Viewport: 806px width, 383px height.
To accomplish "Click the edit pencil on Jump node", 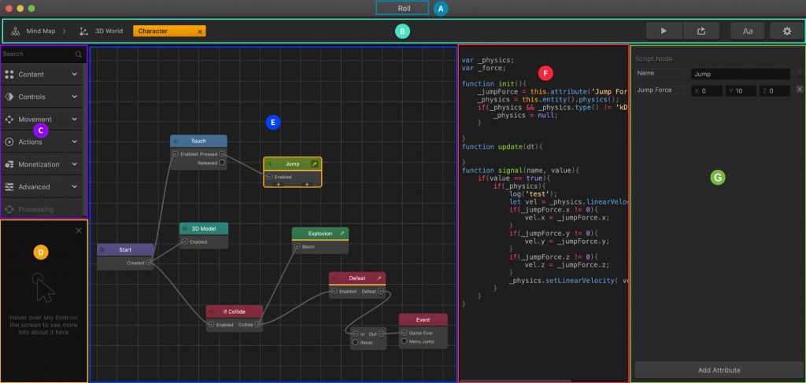I will tap(315, 164).
